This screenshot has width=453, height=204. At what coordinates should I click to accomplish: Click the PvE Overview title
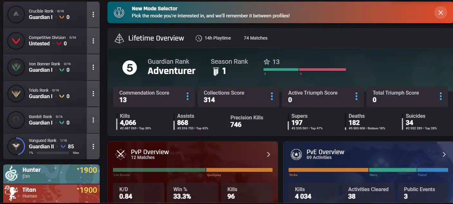click(325, 152)
